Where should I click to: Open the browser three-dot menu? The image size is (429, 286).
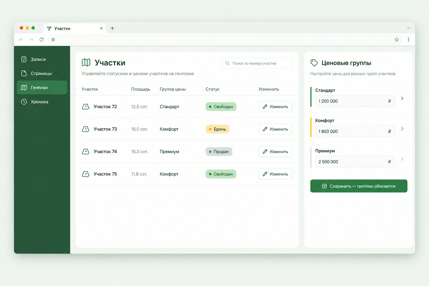(408, 40)
